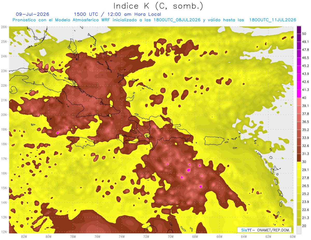Click the colorbar value label "42.6"
The height and width of the screenshot is (240, 311).
pos(306,82)
